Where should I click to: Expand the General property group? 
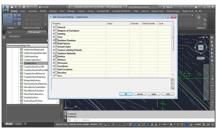pos(54,27)
